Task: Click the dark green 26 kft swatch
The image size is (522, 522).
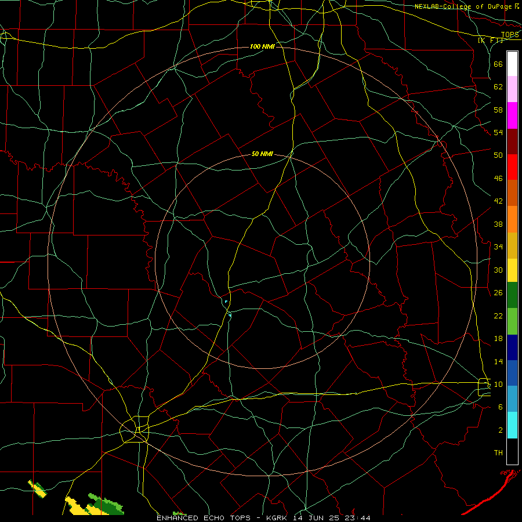Action: click(512, 295)
